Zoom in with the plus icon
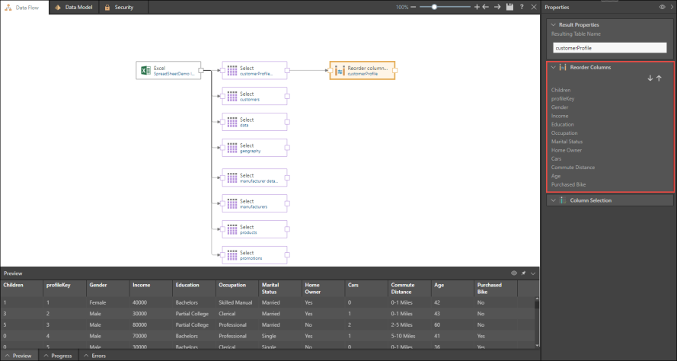The width and height of the screenshot is (677, 361). (x=477, y=7)
